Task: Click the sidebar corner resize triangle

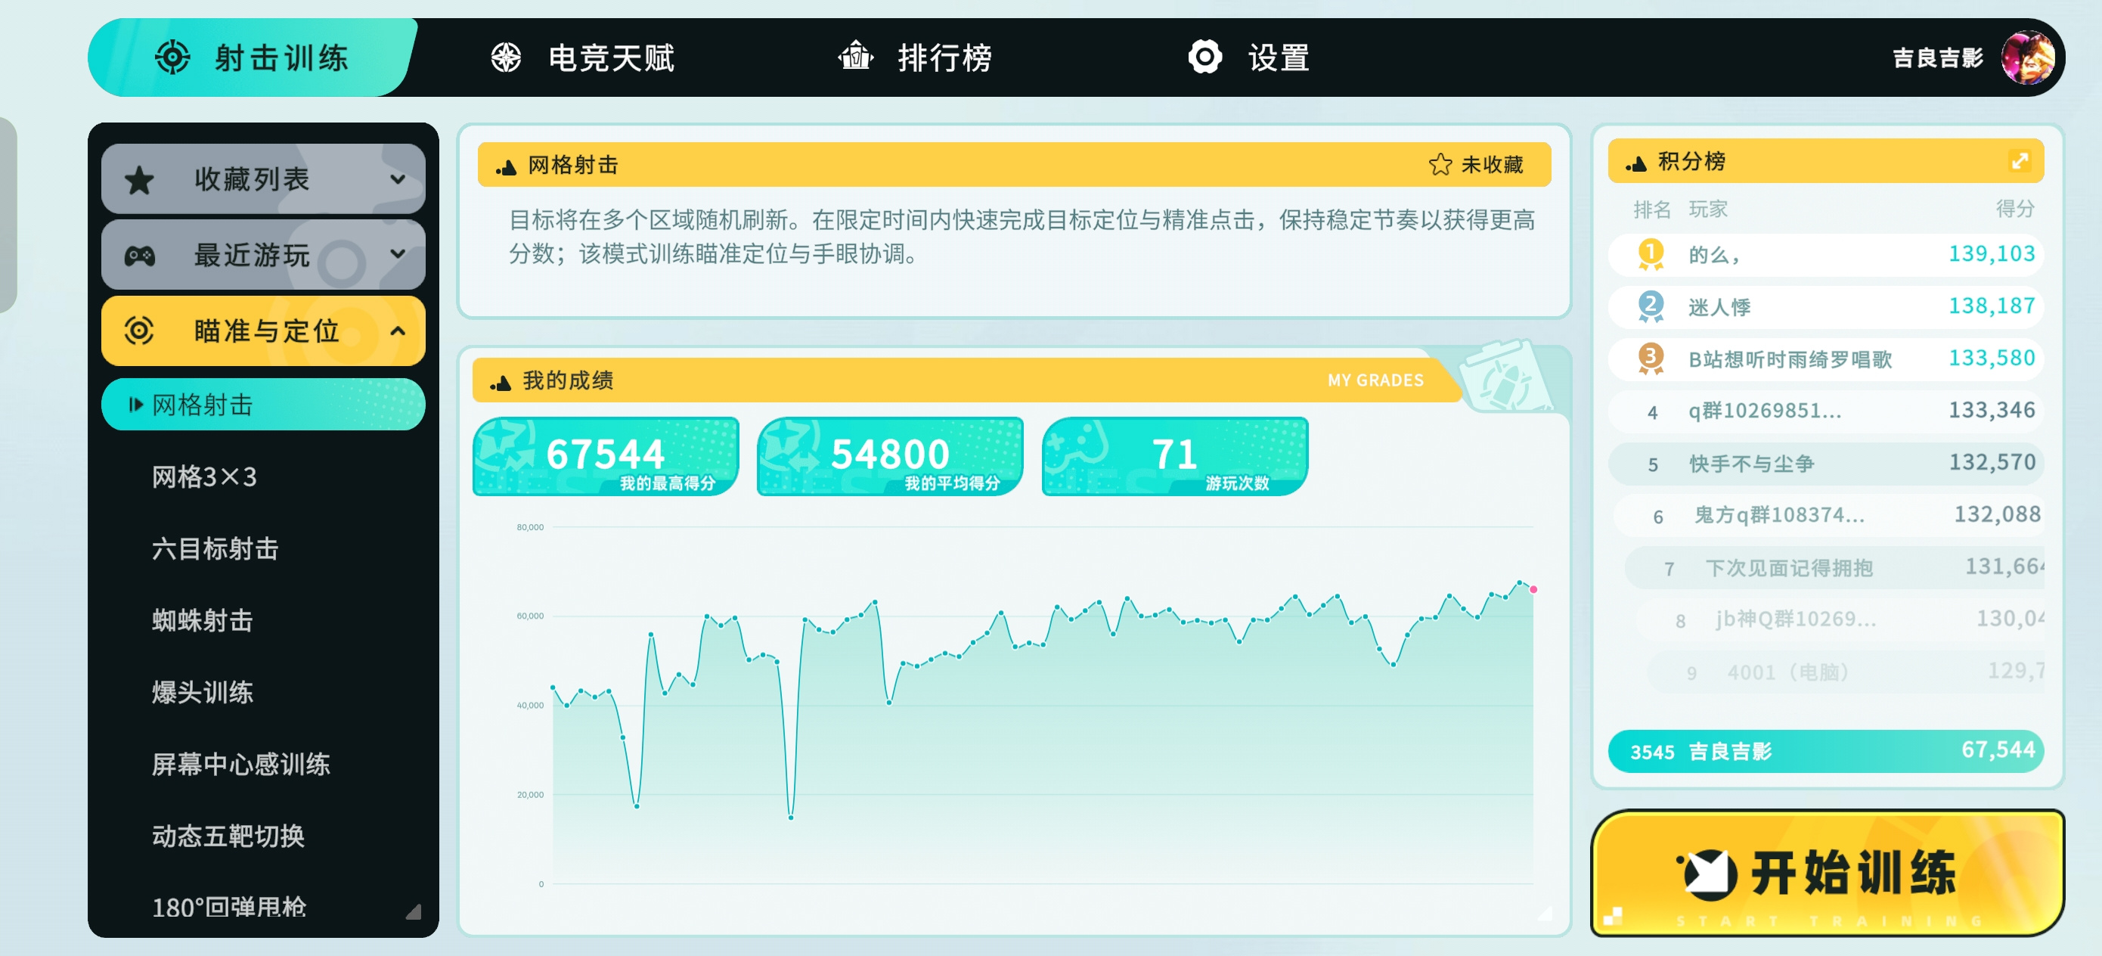Action: tap(414, 912)
